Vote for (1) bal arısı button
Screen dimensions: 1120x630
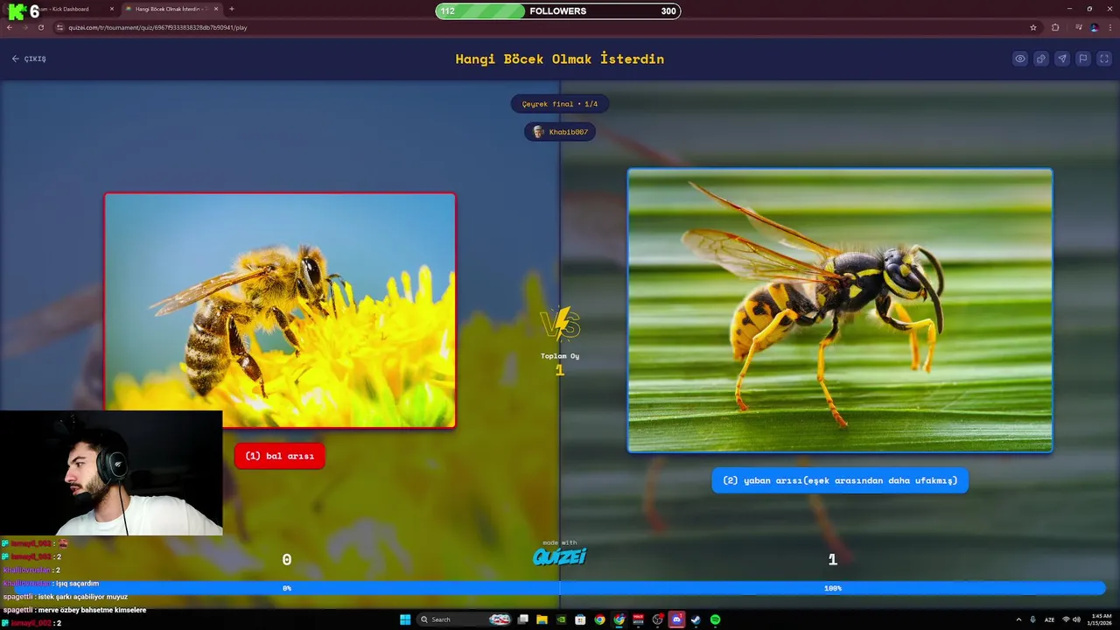tap(279, 456)
